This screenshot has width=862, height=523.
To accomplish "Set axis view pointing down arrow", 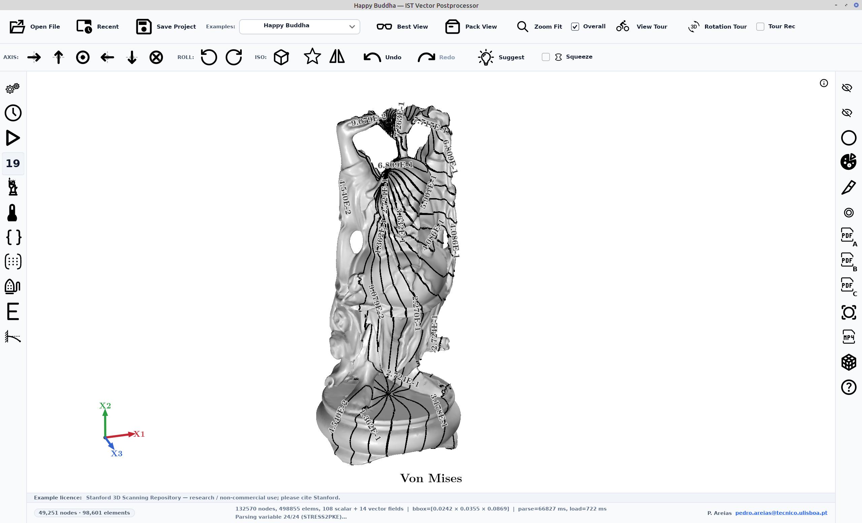I will coord(132,57).
